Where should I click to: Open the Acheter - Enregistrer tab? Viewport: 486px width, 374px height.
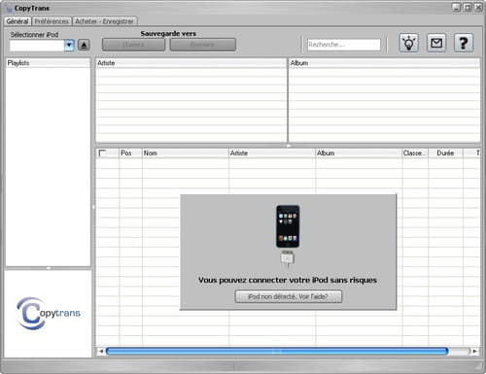(x=104, y=21)
